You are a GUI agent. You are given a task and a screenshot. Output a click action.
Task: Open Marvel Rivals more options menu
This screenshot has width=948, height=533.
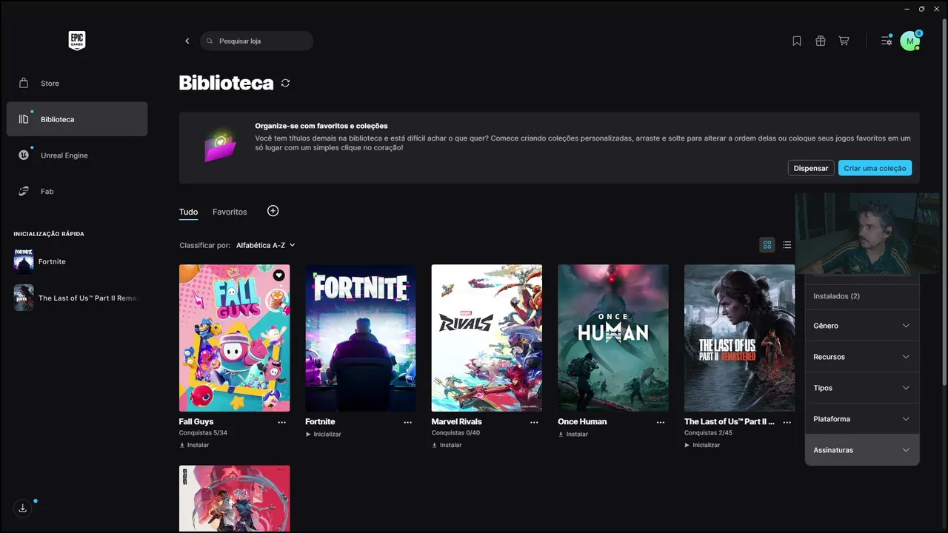[534, 422]
